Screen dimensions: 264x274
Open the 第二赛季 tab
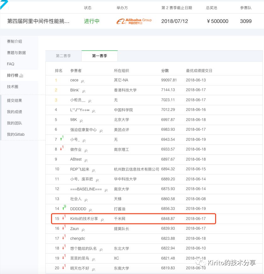63,56
